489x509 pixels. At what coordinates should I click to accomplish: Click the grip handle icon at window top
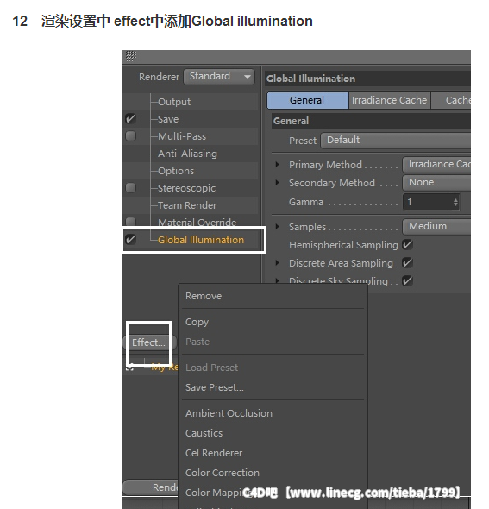click(131, 56)
